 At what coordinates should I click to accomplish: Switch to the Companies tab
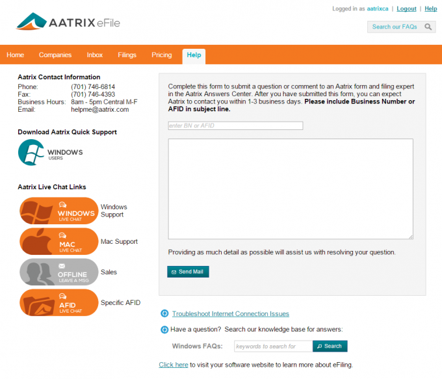click(55, 55)
